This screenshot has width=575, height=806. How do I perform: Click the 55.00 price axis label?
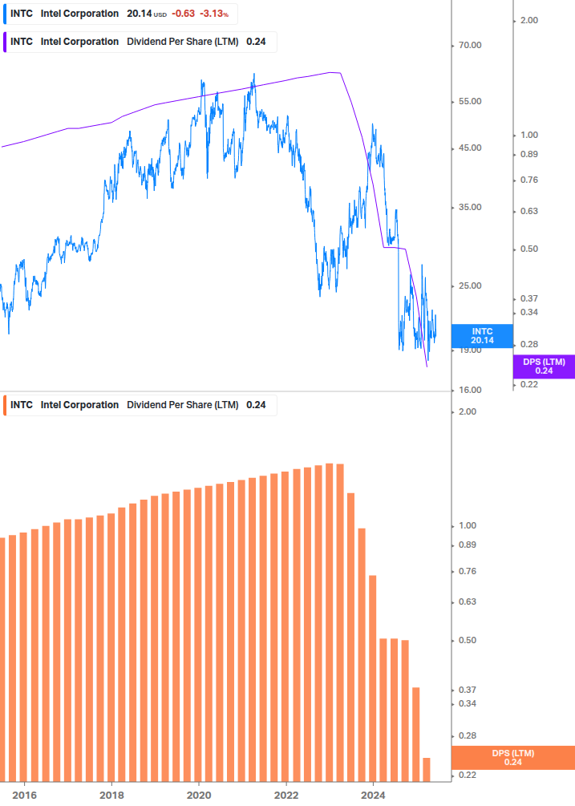click(x=470, y=101)
